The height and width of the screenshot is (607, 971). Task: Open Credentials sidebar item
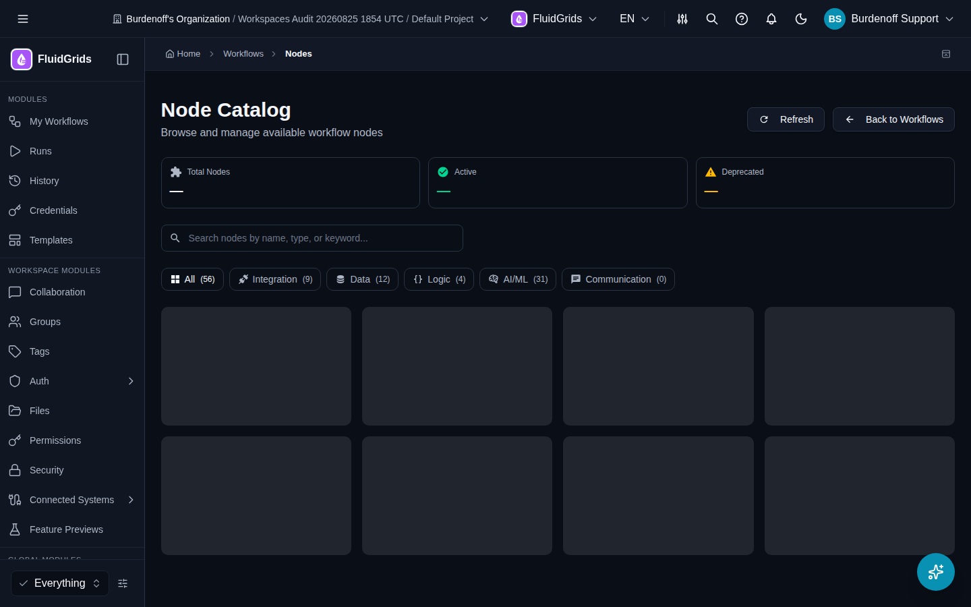pyautogui.click(x=72, y=210)
